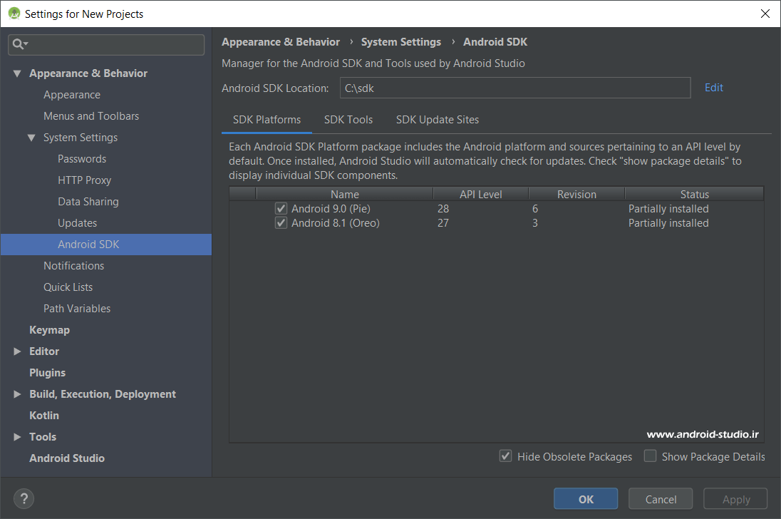Image resolution: width=781 pixels, height=519 pixels.
Task: Expand Build, Execution, Deployment node
Action: click(17, 394)
